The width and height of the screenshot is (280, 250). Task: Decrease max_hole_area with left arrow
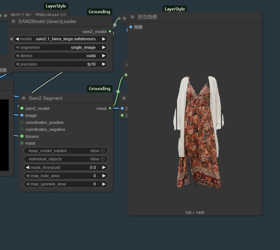[28, 176]
